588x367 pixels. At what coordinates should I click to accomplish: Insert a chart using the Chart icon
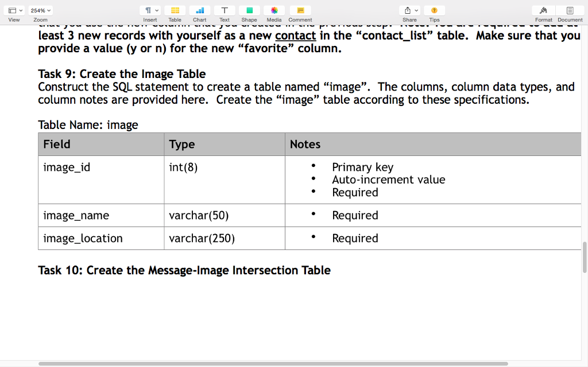coord(199,11)
